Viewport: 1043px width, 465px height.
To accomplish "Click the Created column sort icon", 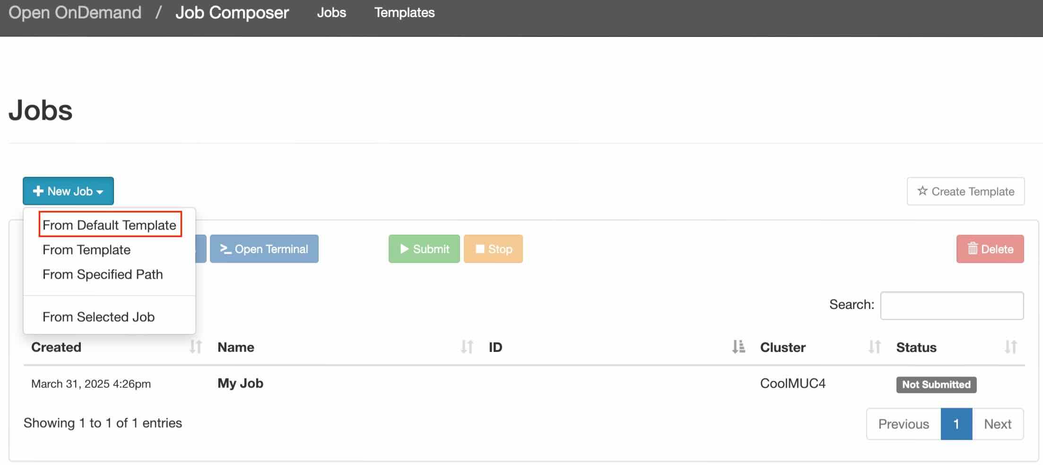I will 195,347.
